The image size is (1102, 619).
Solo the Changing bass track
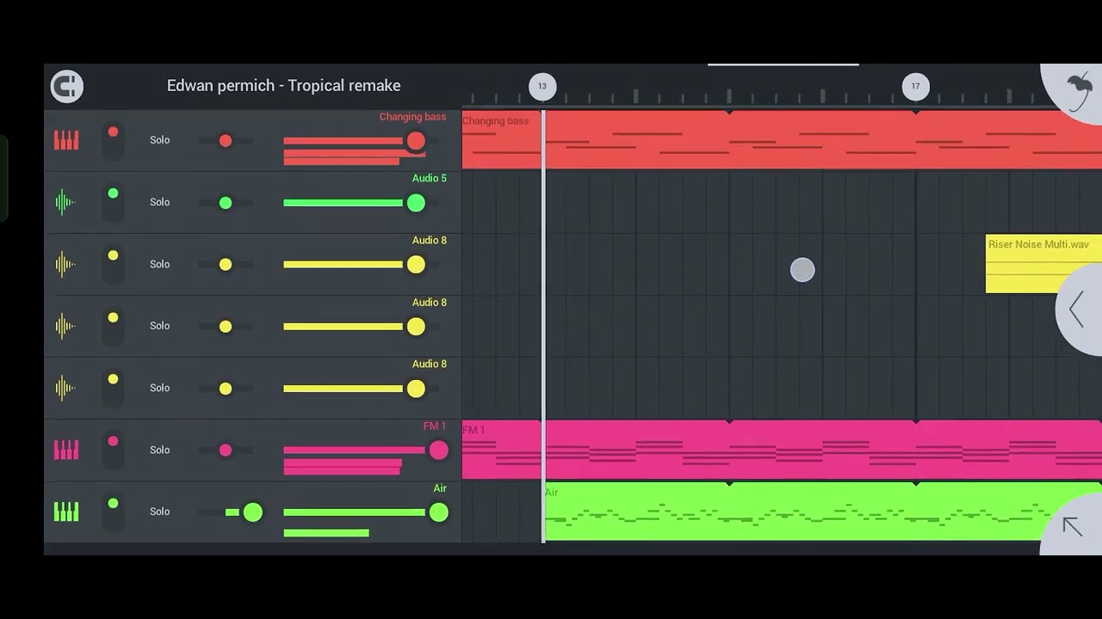[x=160, y=140]
